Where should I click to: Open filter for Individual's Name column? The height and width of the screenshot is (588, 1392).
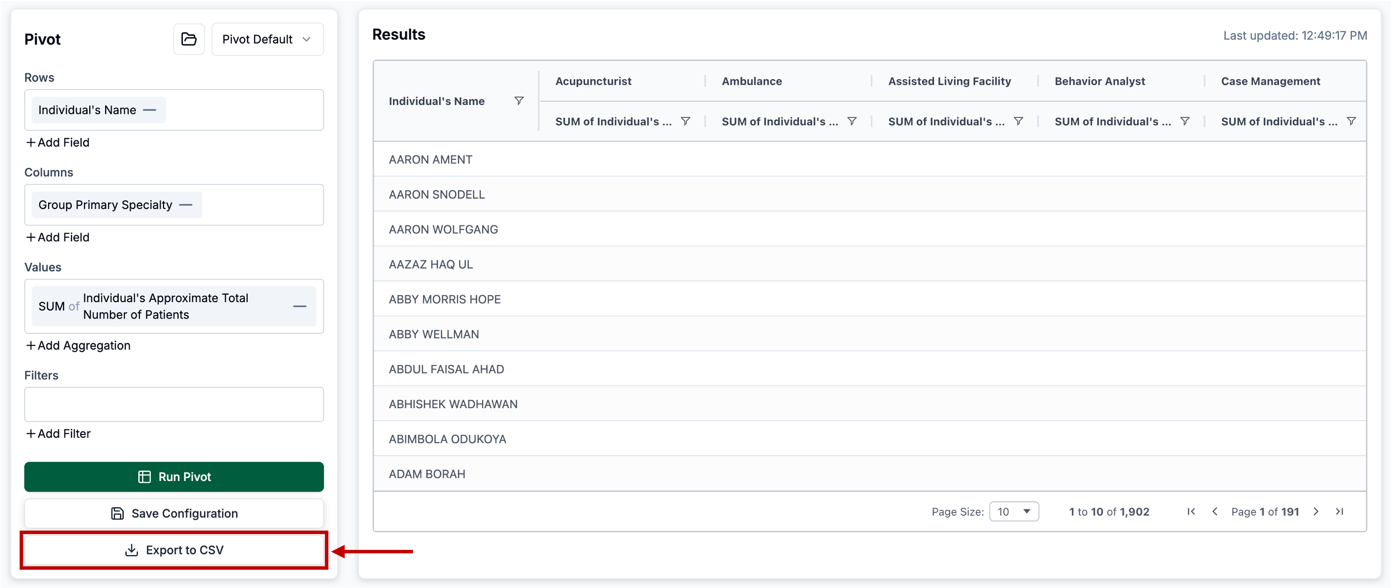click(518, 101)
